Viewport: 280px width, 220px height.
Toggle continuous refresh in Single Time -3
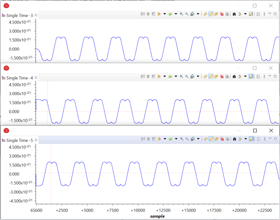pyautogui.click(x=211, y=14)
